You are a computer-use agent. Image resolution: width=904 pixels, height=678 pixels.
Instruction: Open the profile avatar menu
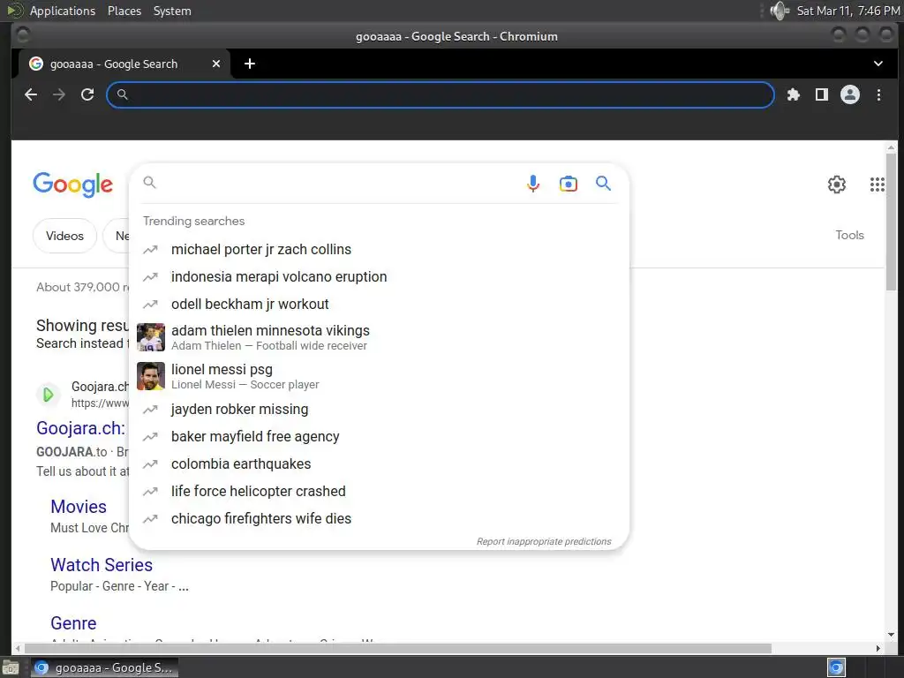tap(850, 94)
